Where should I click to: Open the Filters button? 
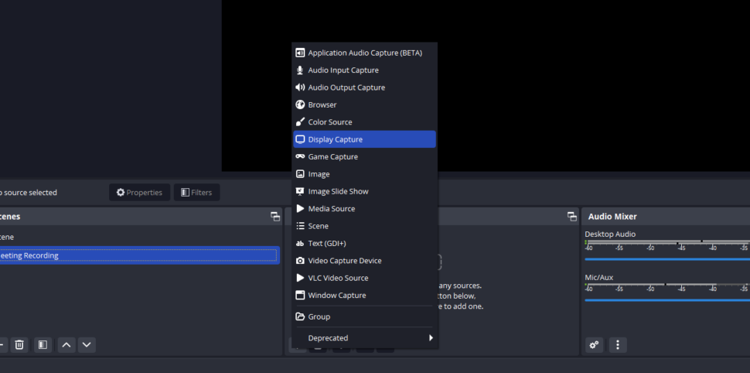click(x=196, y=192)
